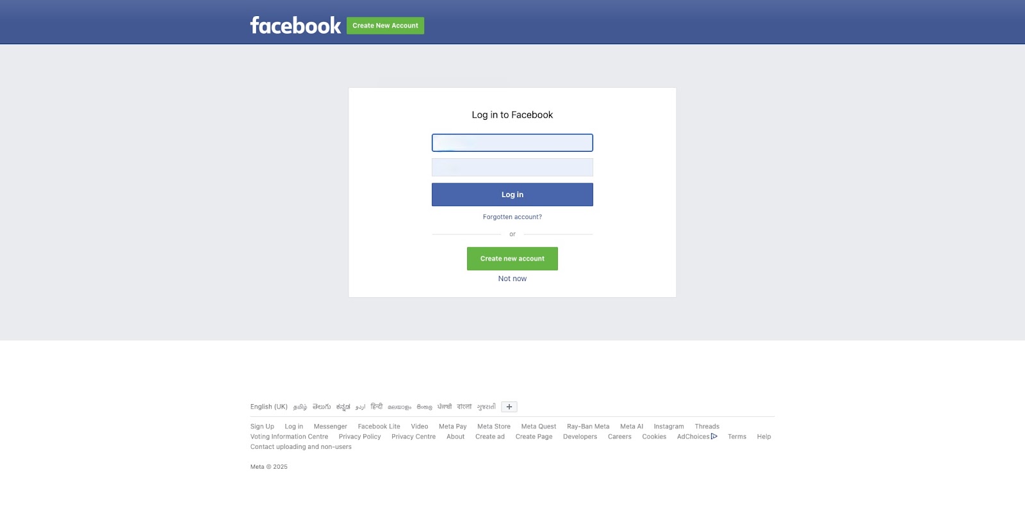The width and height of the screenshot is (1025, 511).
Task: Visit the Instagram footer link
Action: [x=669, y=426]
